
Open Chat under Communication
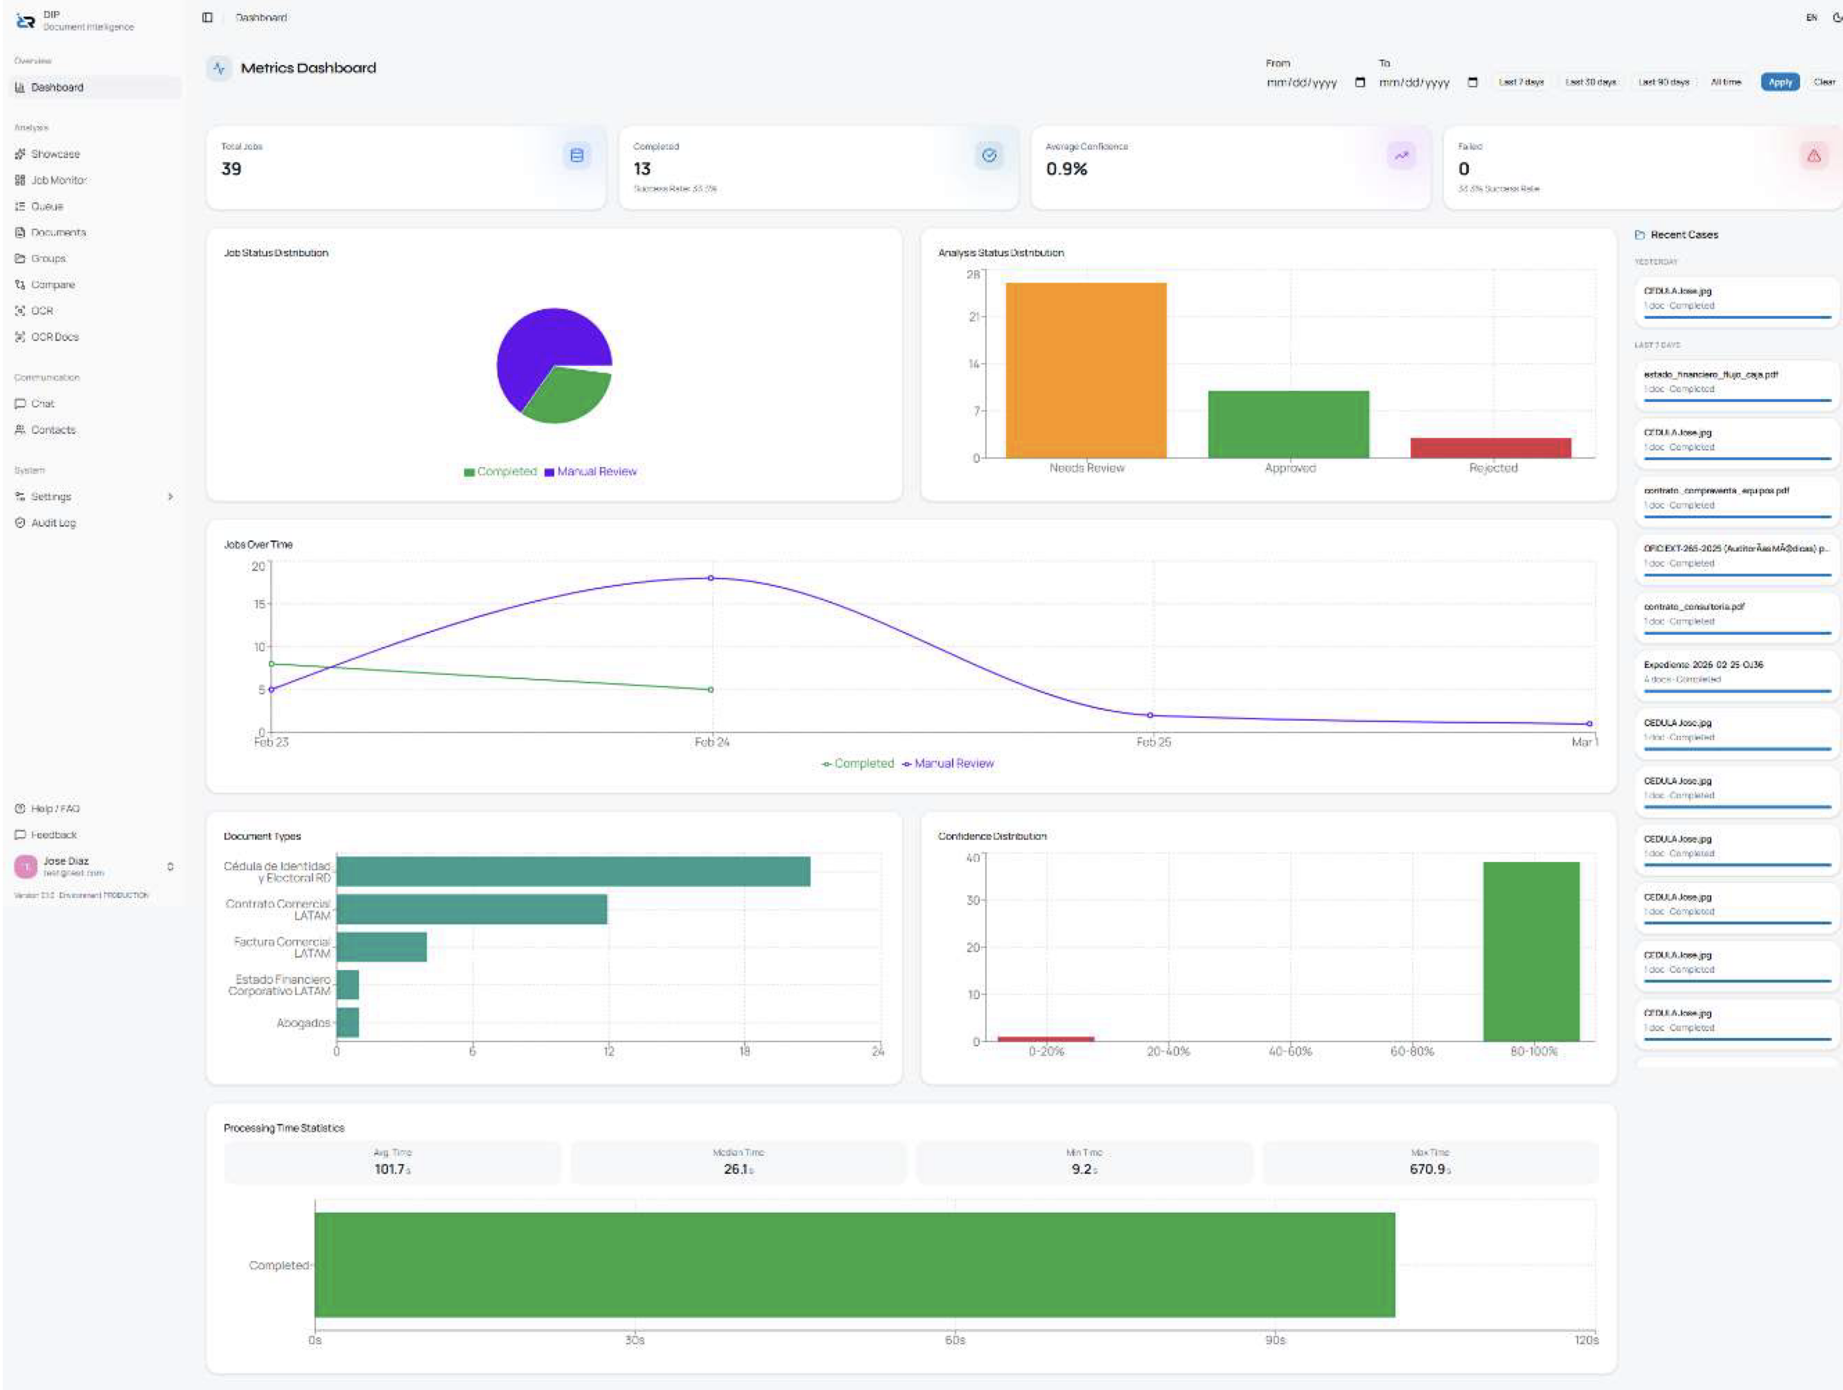pyautogui.click(x=42, y=403)
